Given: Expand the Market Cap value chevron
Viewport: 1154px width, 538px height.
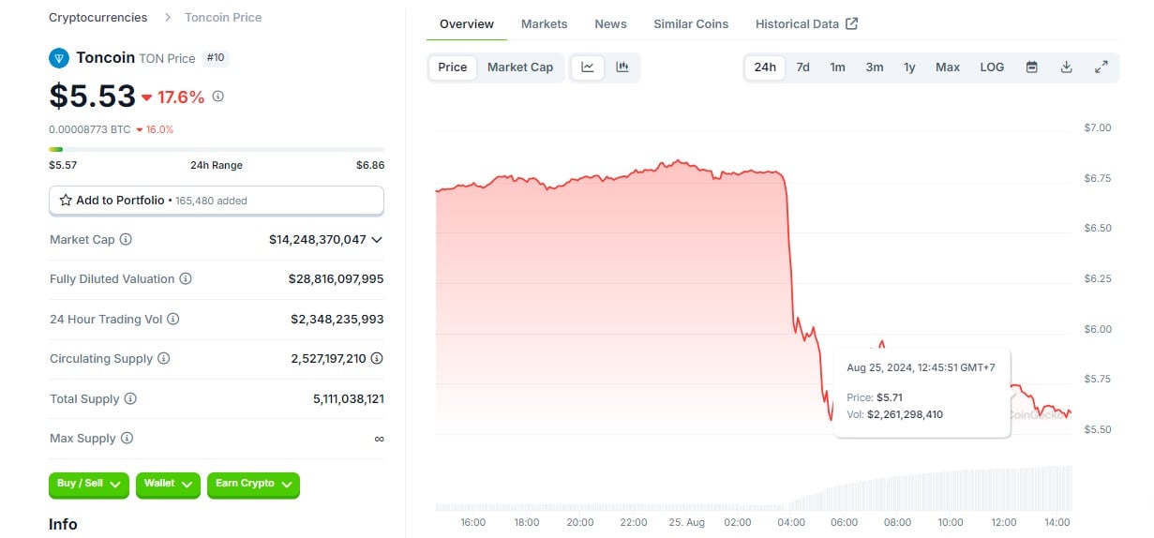Looking at the screenshot, I should [377, 240].
